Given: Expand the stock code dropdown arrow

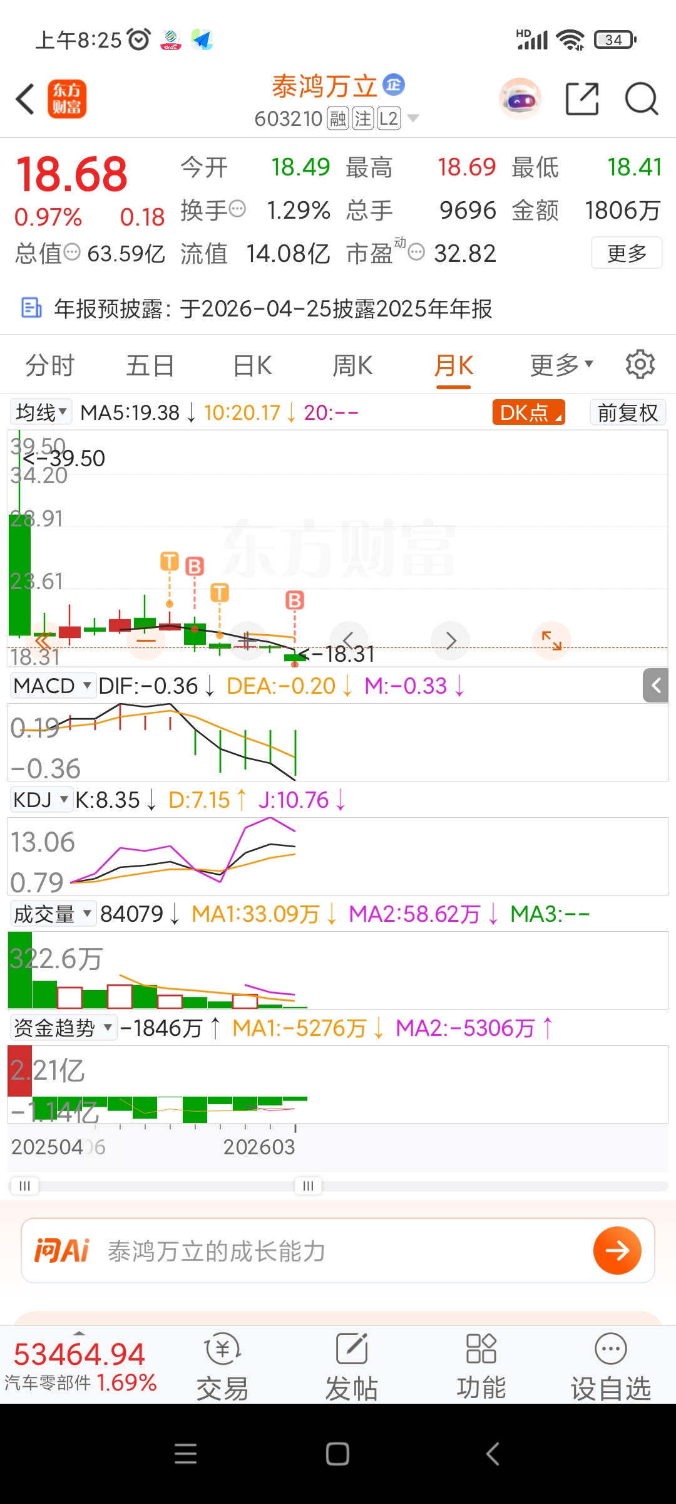Looking at the screenshot, I should 413,118.
